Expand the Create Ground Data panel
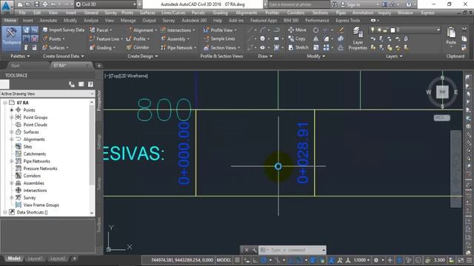 pos(63,56)
